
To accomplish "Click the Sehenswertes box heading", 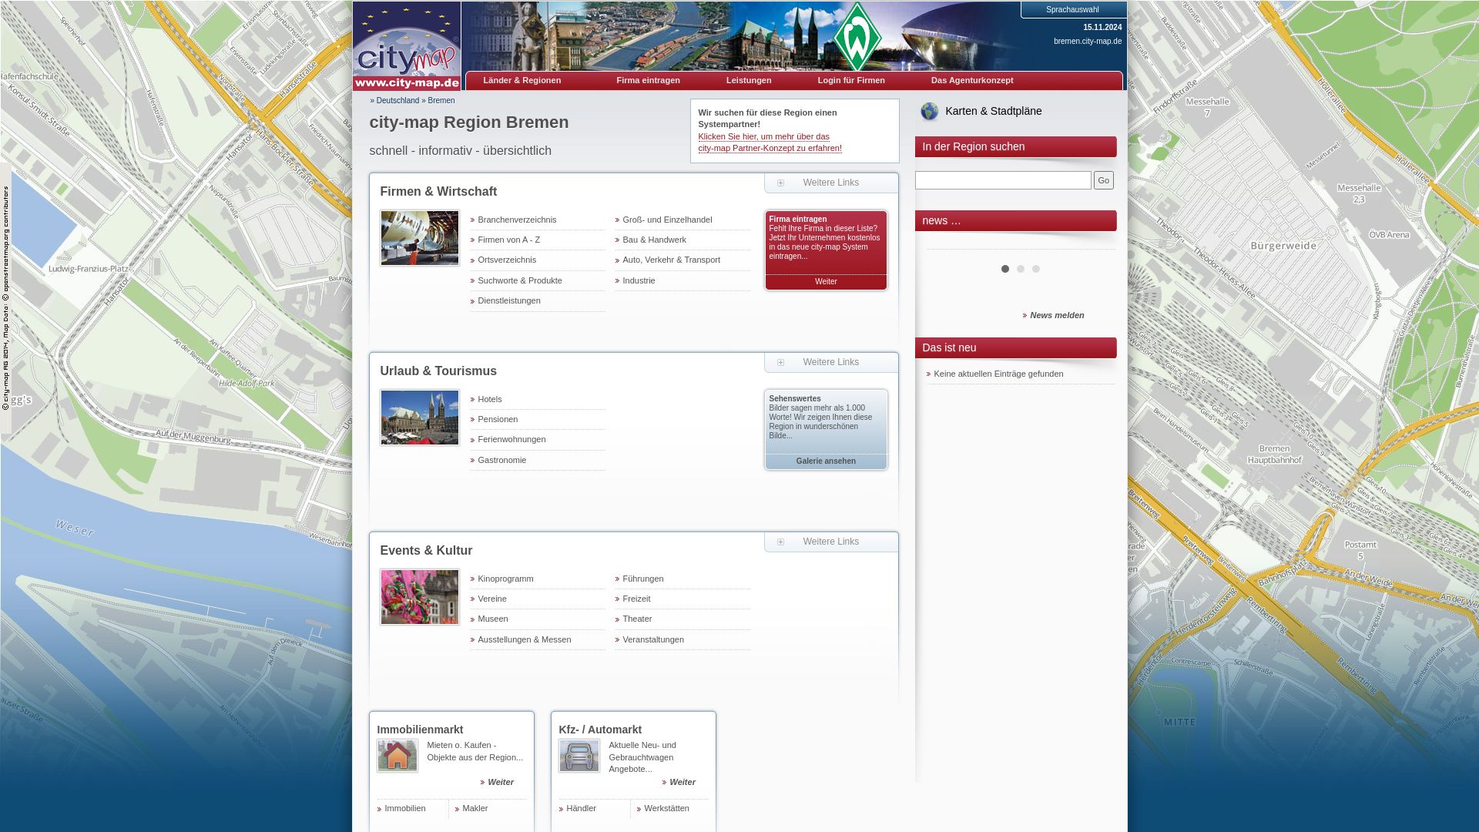I will [795, 399].
